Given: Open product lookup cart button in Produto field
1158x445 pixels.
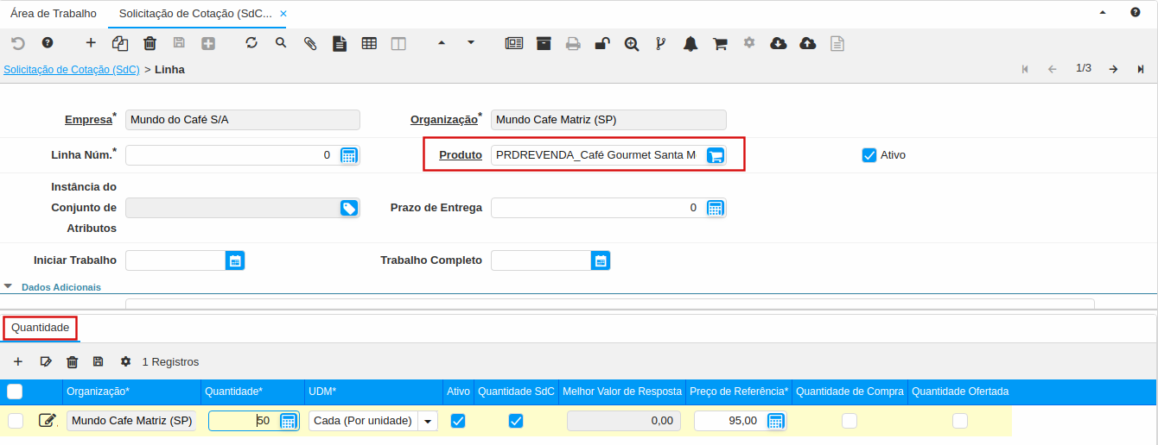Looking at the screenshot, I should [x=715, y=155].
